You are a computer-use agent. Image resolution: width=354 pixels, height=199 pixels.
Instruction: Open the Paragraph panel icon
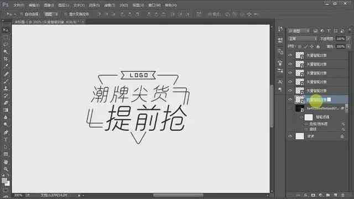coord(280,90)
